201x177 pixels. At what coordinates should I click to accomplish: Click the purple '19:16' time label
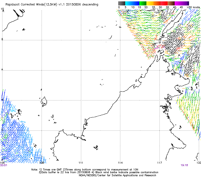point(184,165)
